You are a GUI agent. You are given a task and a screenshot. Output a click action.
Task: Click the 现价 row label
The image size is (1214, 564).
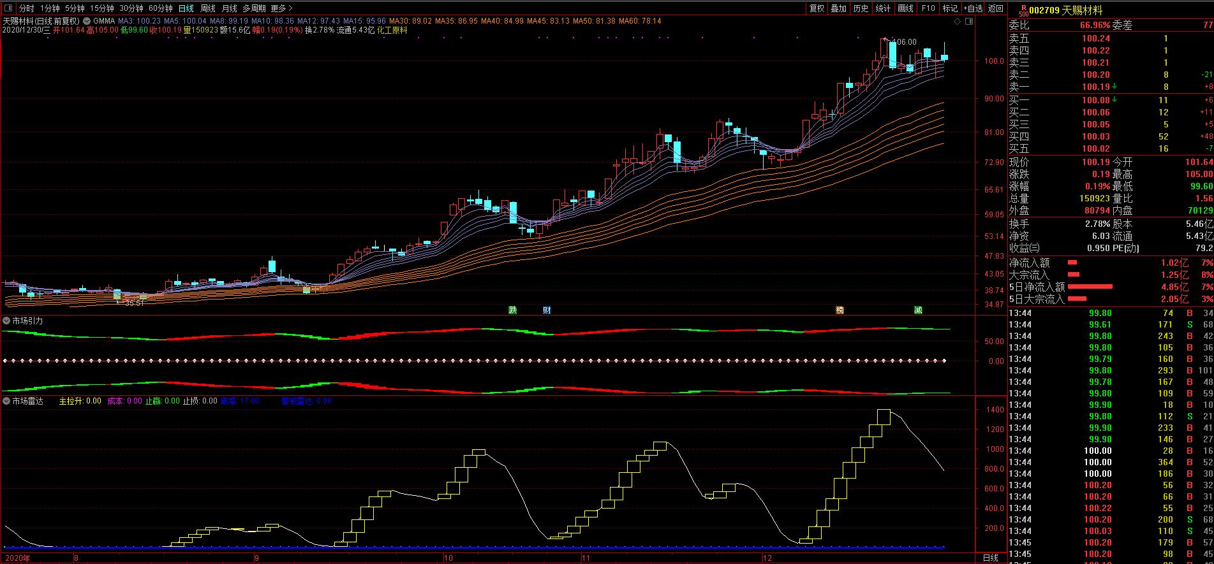pyautogui.click(x=1019, y=162)
